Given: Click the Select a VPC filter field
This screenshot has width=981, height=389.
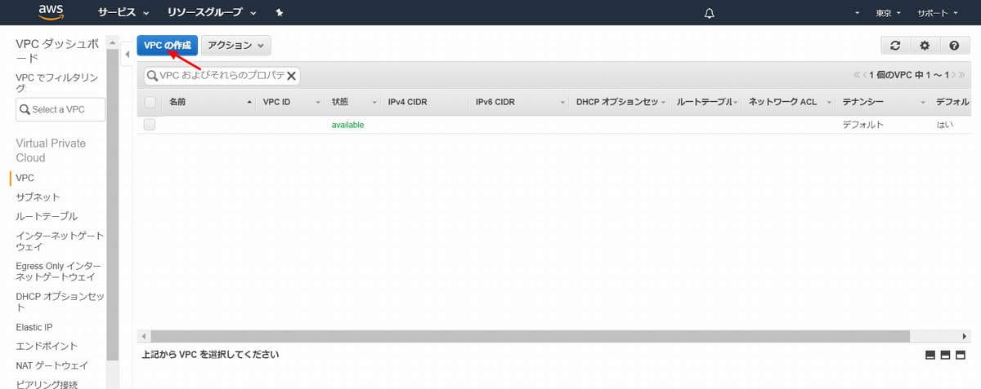Looking at the screenshot, I should (60, 109).
